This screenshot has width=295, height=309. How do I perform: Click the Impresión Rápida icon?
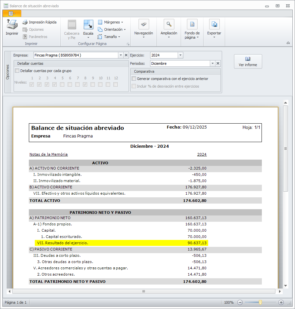25,22
